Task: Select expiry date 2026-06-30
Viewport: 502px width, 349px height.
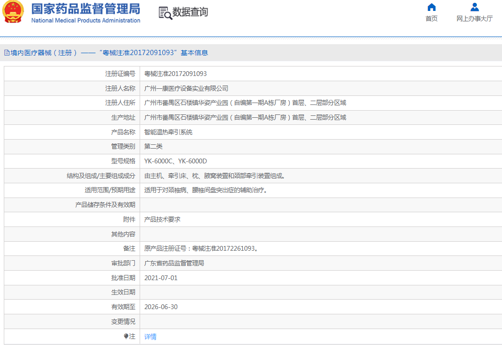Action: click(161, 307)
